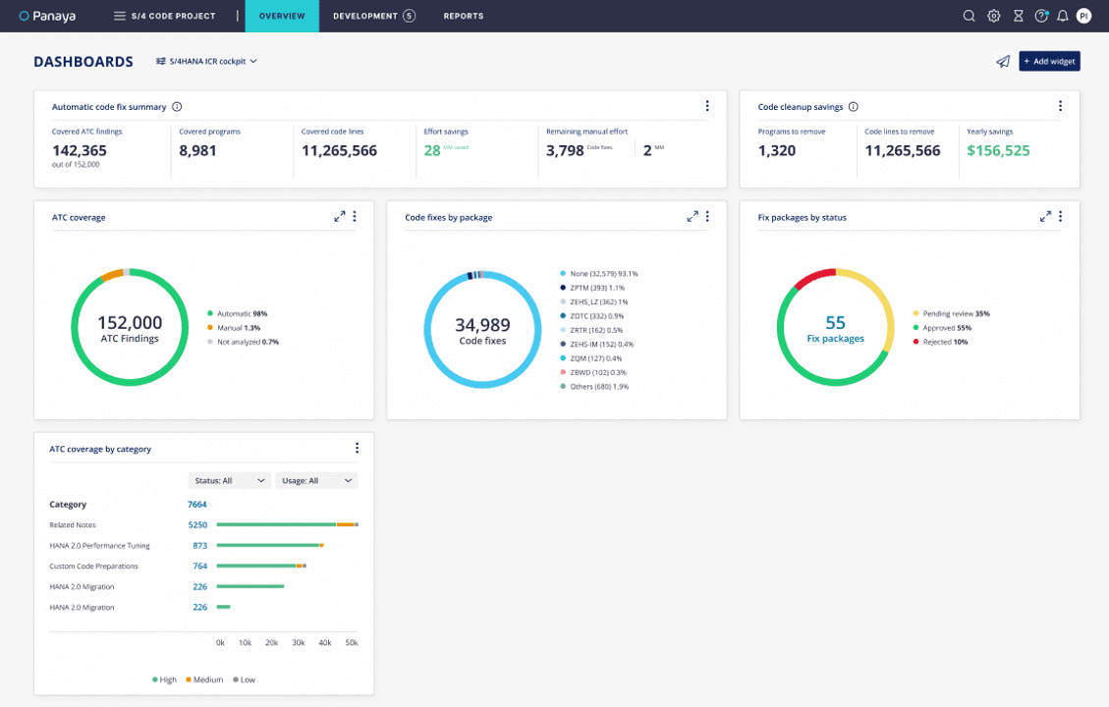Image resolution: width=1109 pixels, height=707 pixels.
Task: Click the ZOTC (332) 0.9% legend item
Action: [x=592, y=316]
